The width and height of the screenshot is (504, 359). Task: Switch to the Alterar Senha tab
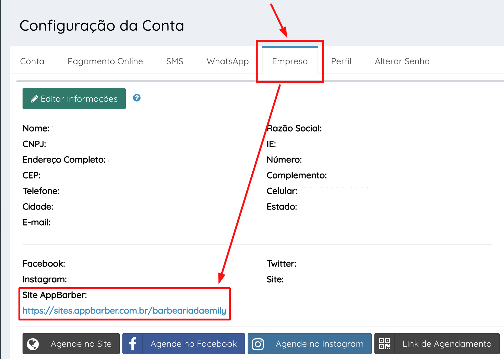point(402,61)
